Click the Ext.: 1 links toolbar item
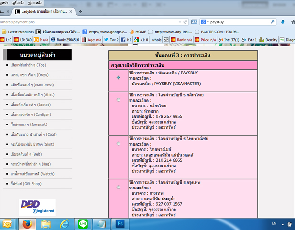Image resolution: width=295 pixels, height=230 pixels. (249, 40)
